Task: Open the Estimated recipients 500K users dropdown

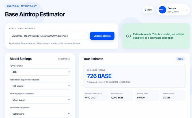Action: click(40, 114)
